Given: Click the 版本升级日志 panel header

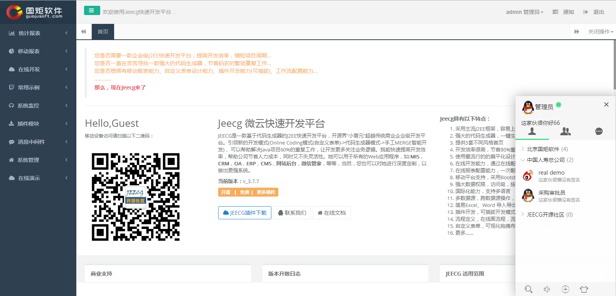Looking at the screenshot, I should click(x=345, y=274).
